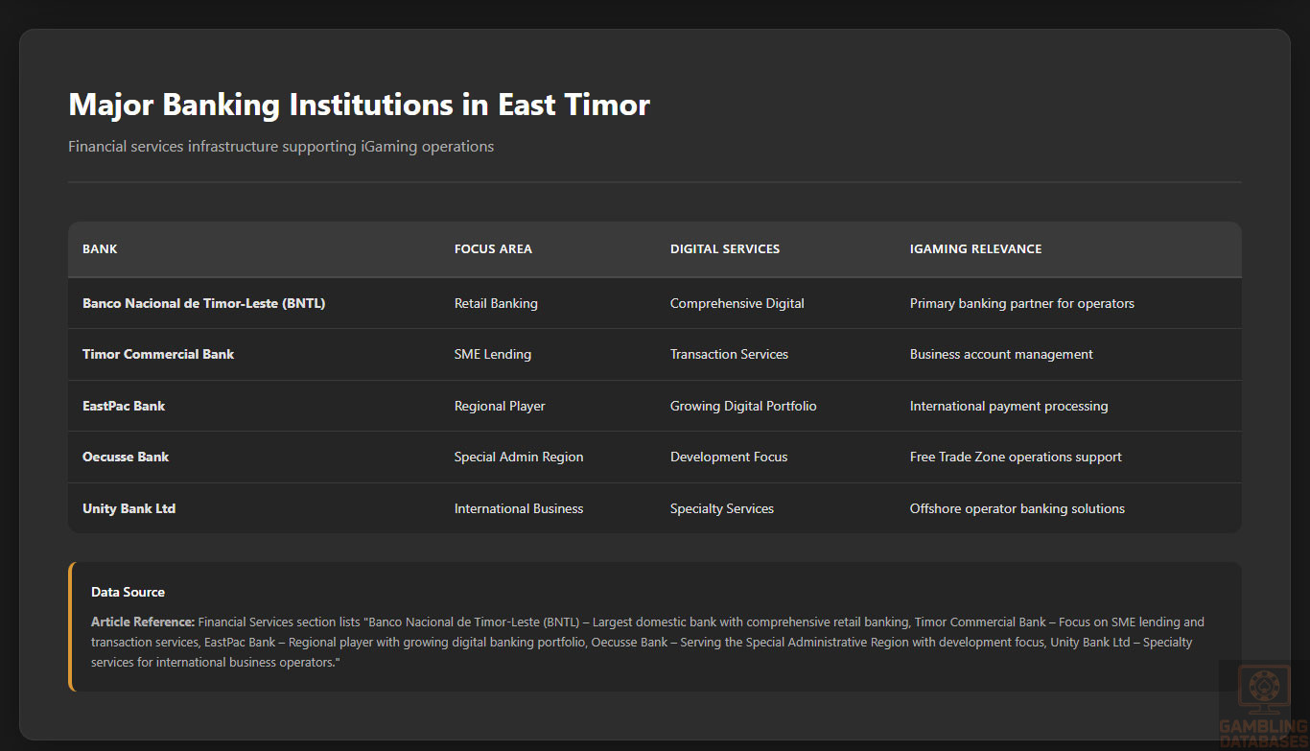This screenshot has width=1310, height=751.
Task: Click the Oecusse Bank entry
Action: coord(126,457)
